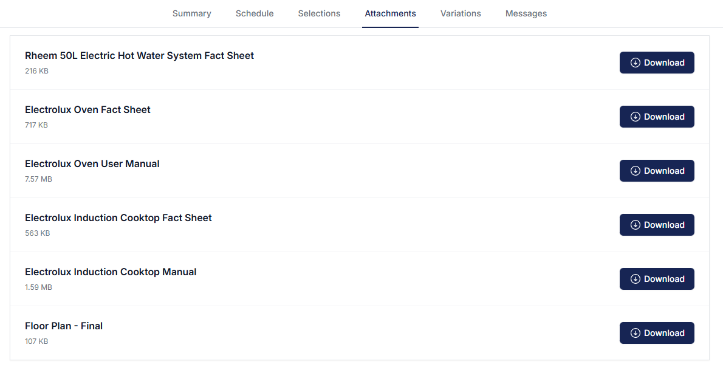Image resolution: width=723 pixels, height=370 pixels.
Task: Switch to the Selections tab
Action: [319, 13]
